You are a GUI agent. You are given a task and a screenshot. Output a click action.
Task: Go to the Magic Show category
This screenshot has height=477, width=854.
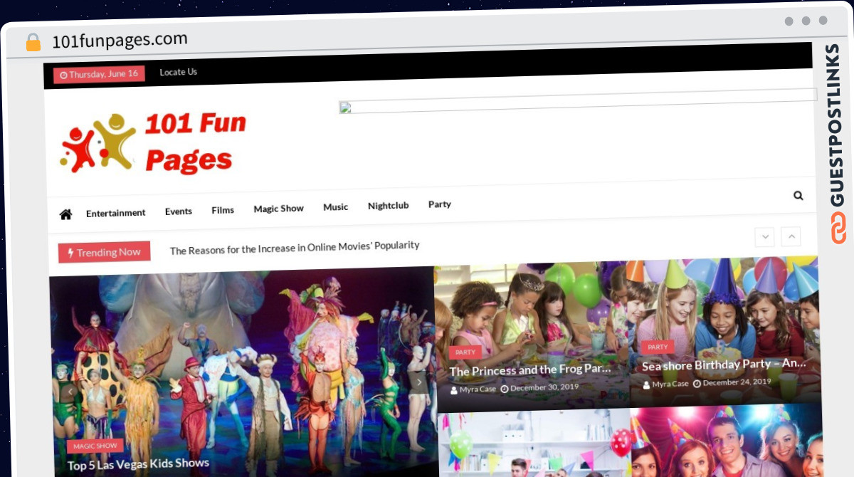tap(279, 209)
